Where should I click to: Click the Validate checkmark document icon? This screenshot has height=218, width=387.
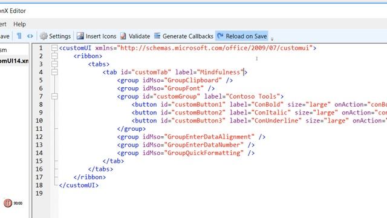(123, 36)
